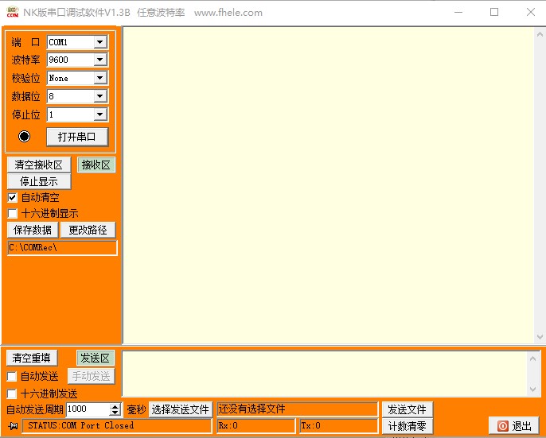The width and height of the screenshot is (546, 438).
Task: Click inside the send text area
Action: (x=325, y=374)
